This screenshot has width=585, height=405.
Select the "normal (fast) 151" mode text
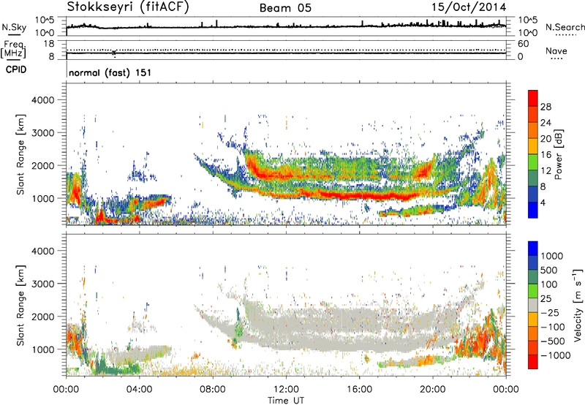click(x=110, y=72)
